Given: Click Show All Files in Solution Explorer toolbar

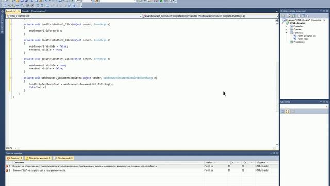Looking at the screenshot, I should 289,16.
